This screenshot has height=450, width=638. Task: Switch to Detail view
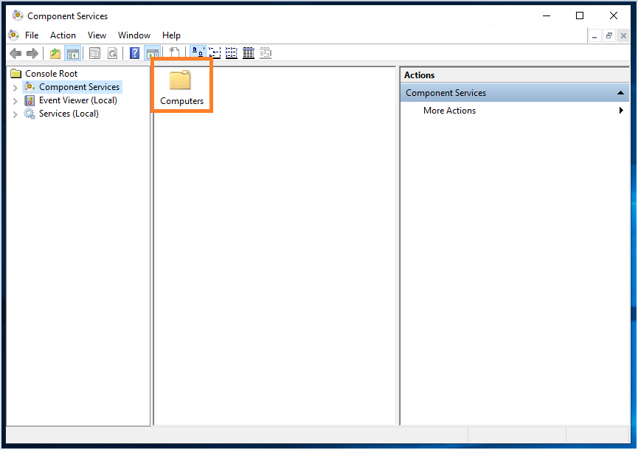249,53
